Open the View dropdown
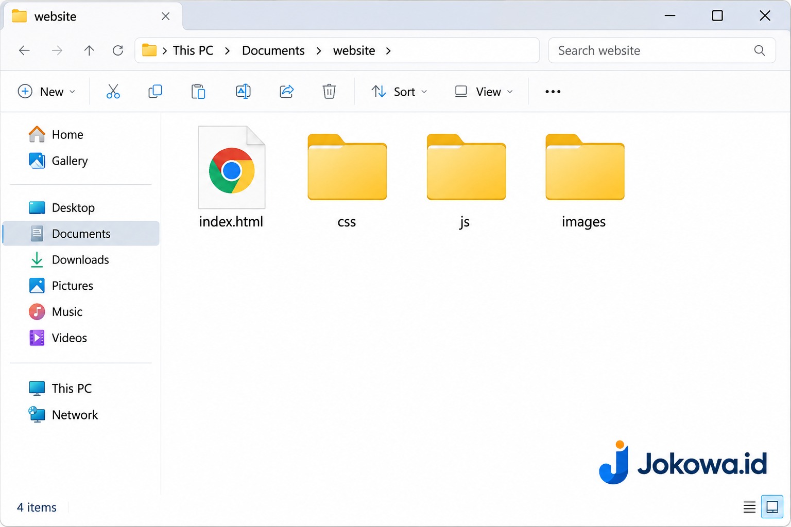This screenshot has width=791, height=527. click(x=484, y=92)
